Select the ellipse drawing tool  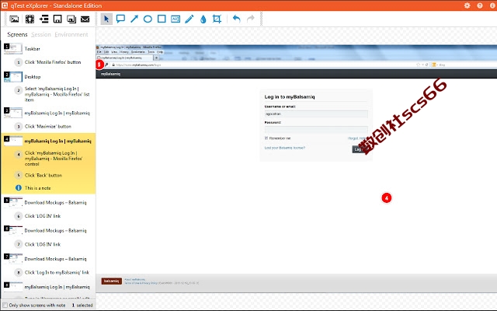tap(148, 19)
